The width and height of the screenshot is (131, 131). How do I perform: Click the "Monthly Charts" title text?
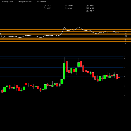pyautogui.click(x=8, y=2)
